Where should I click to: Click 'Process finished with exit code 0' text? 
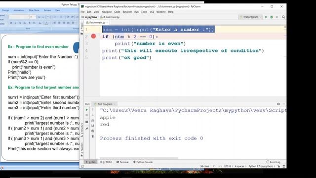(152, 138)
